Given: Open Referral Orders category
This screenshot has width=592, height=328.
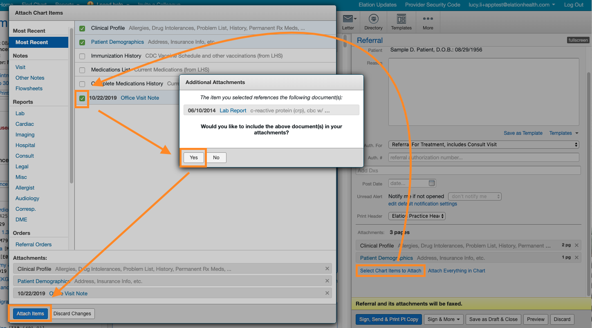Looking at the screenshot, I should click(x=34, y=244).
